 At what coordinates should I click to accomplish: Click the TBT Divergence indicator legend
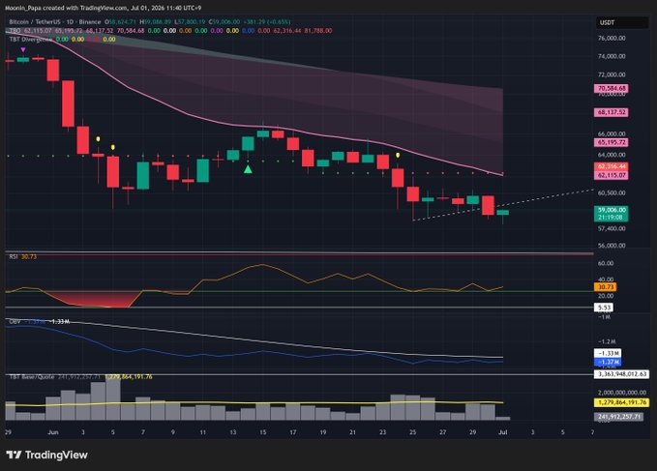tap(31, 40)
